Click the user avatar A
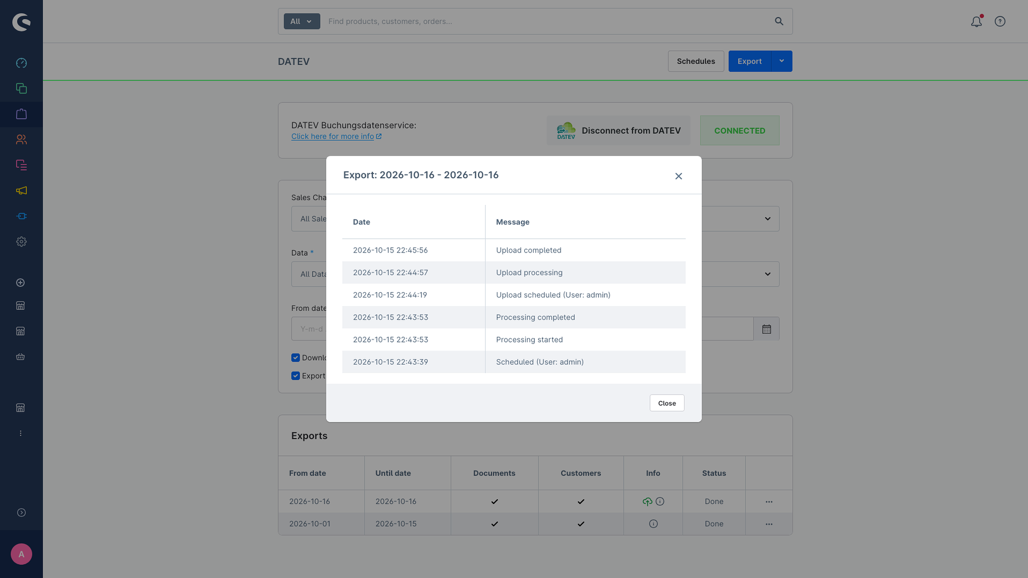This screenshot has width=1028, height=578. tap(21, 554)
